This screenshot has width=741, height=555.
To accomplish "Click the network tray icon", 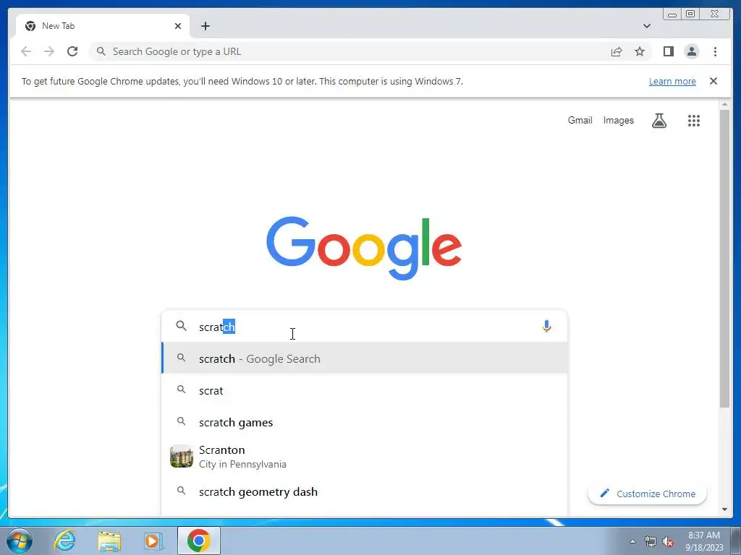I will pos(651,541).
